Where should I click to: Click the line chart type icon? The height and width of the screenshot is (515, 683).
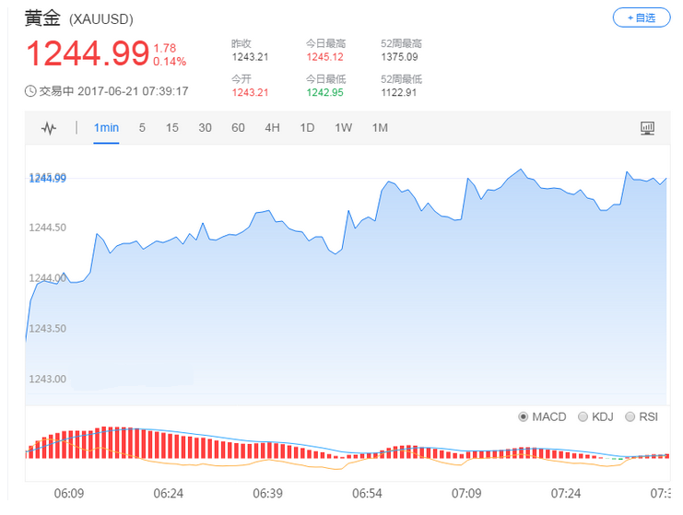pyautogui.click(x=49, y=128)
